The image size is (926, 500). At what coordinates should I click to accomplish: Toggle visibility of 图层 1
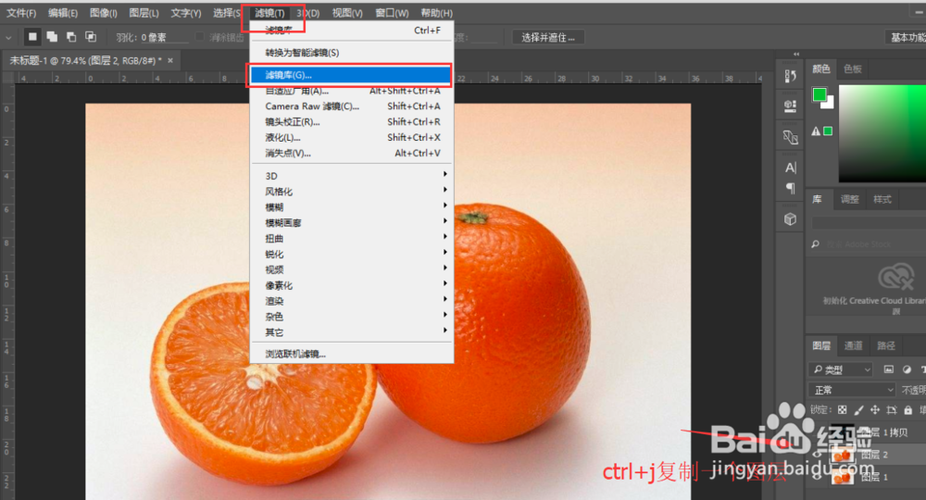817,476
